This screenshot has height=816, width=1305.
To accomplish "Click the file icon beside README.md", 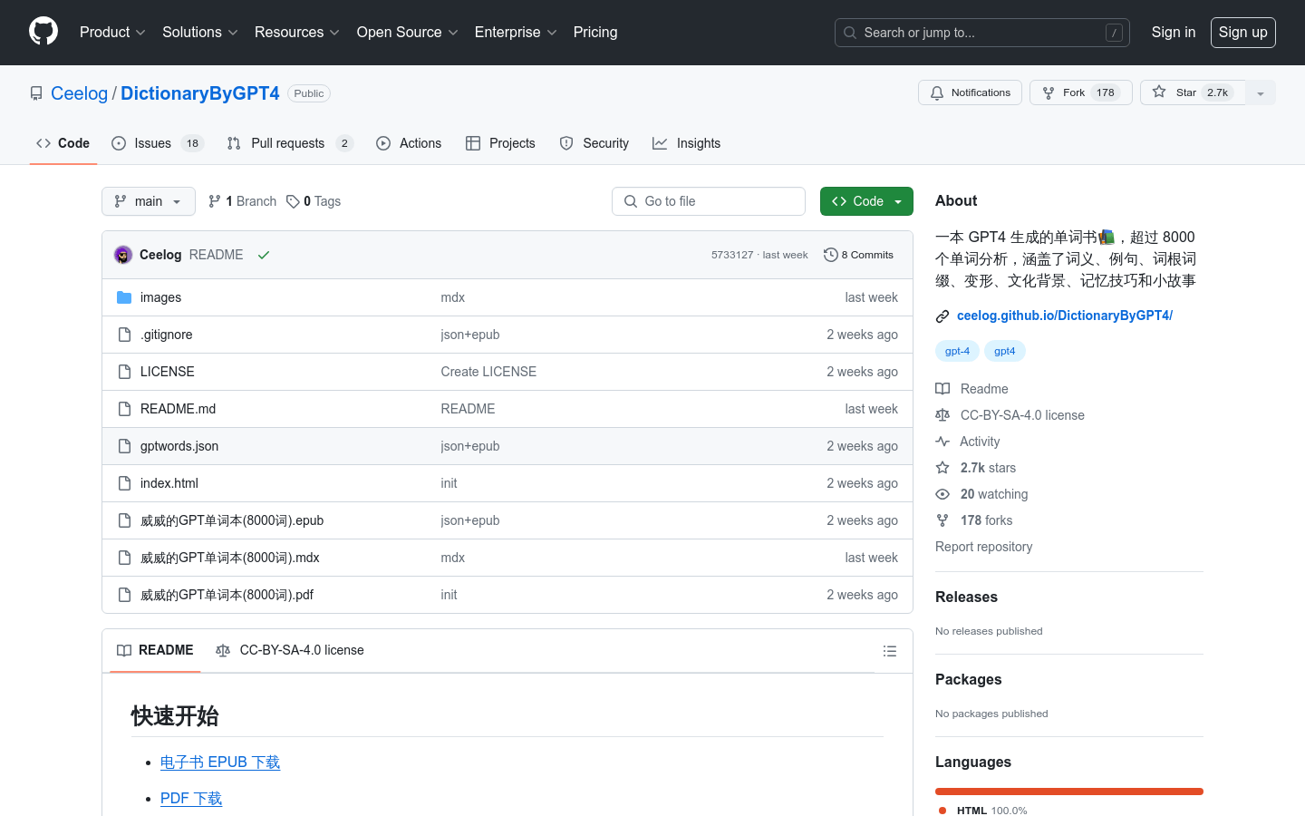I will click(x=124, y=409).
